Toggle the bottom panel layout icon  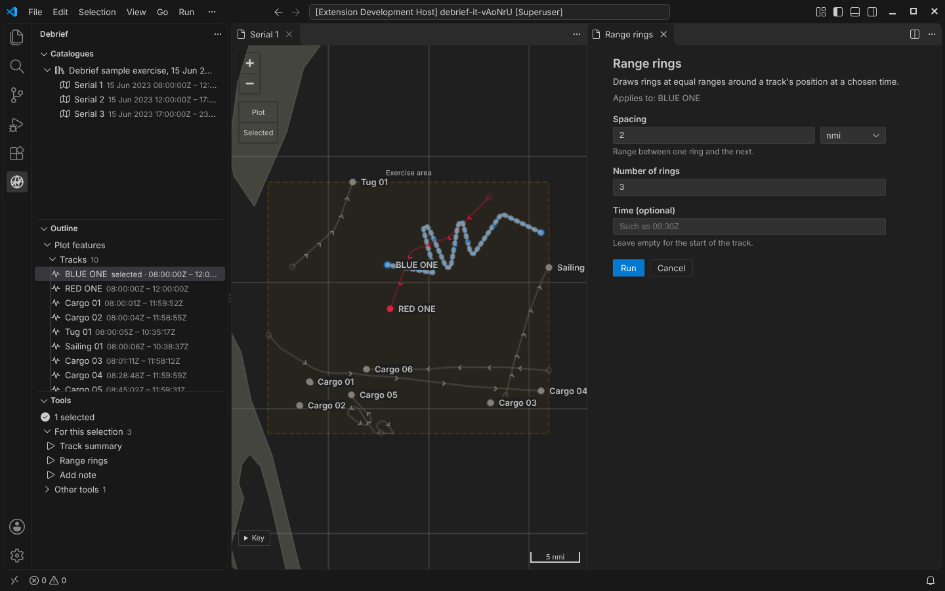(x=855, y=12)
